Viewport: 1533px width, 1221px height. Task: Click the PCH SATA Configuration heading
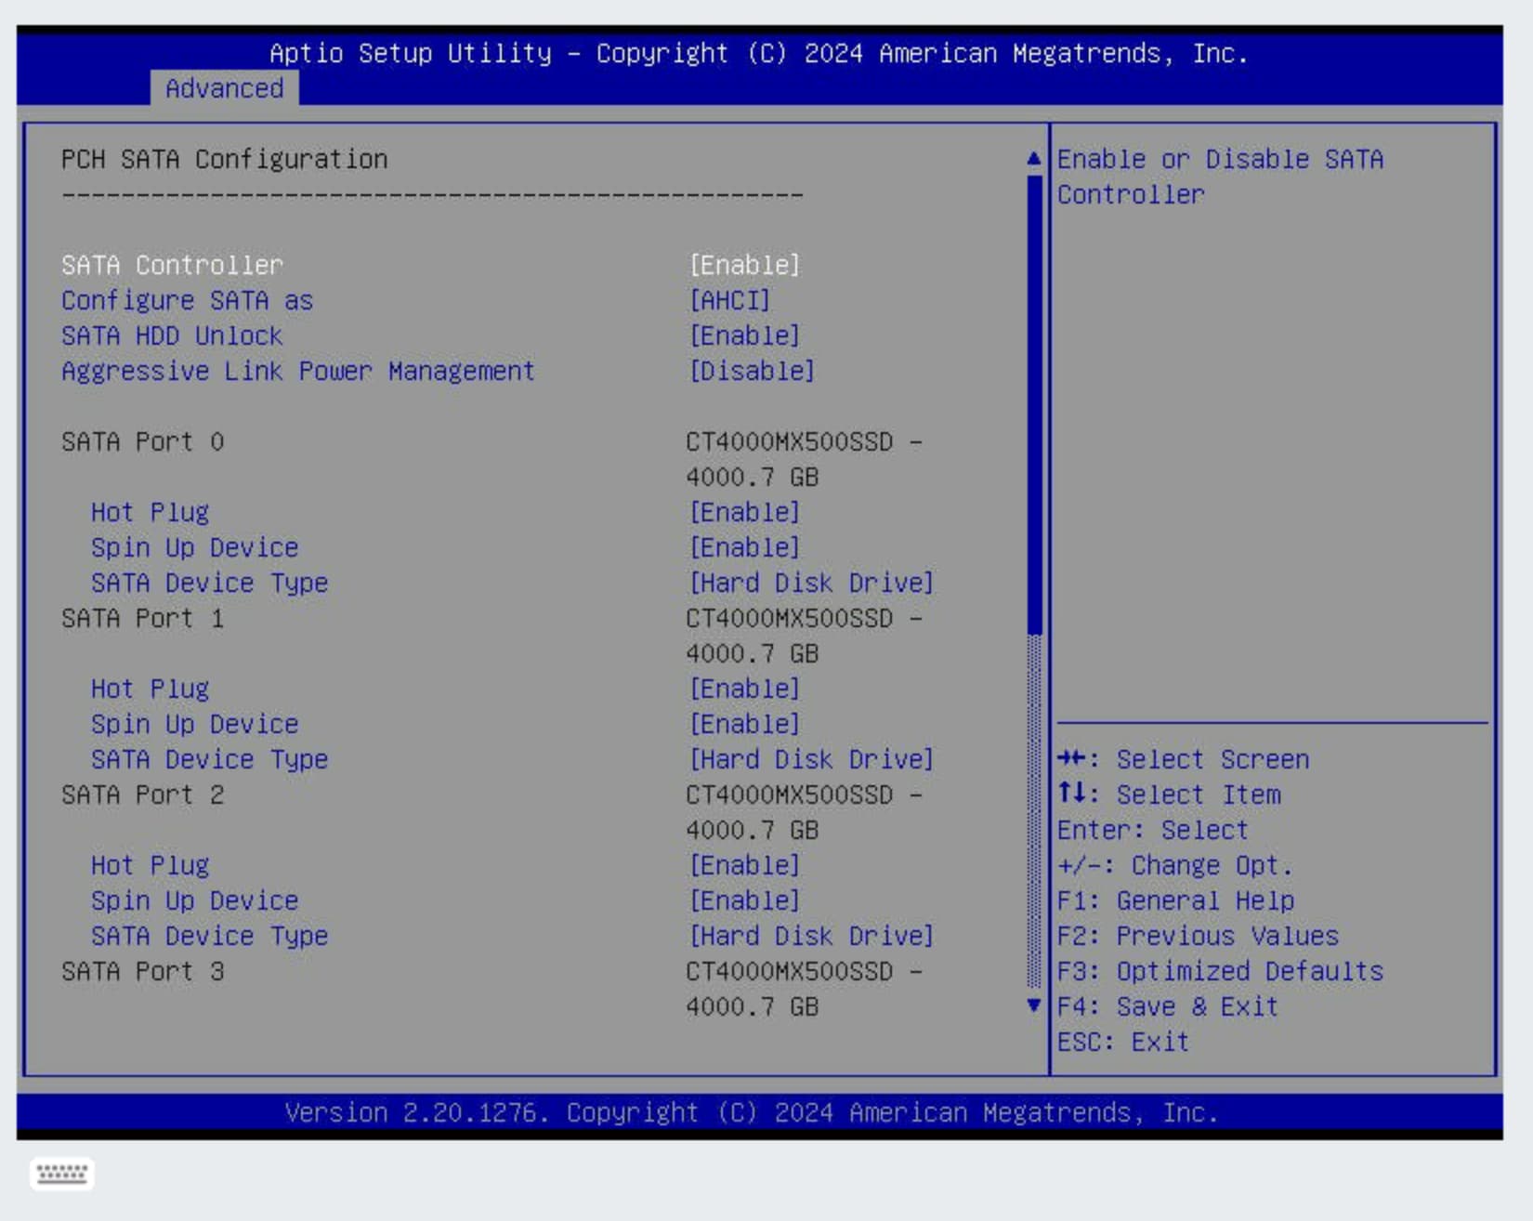224,159
